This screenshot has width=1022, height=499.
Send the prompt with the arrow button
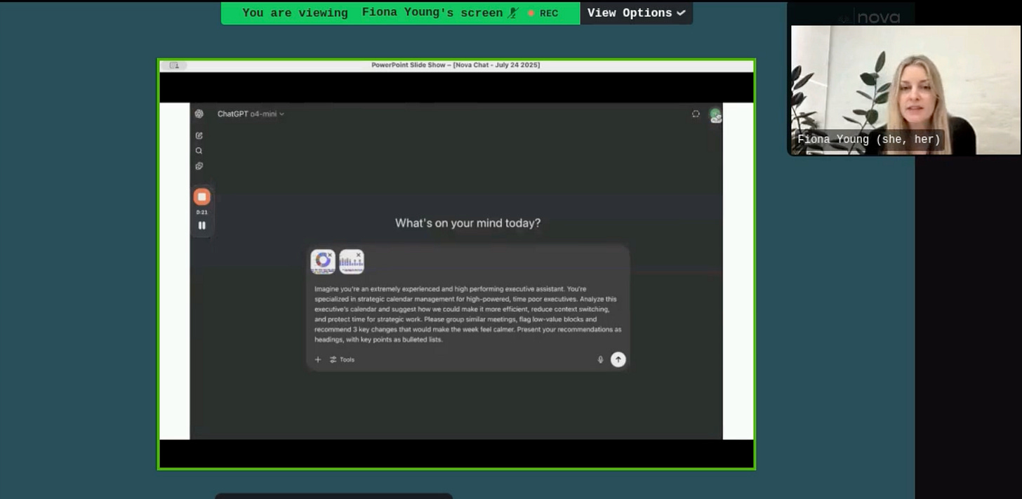[x=618, y=359]
